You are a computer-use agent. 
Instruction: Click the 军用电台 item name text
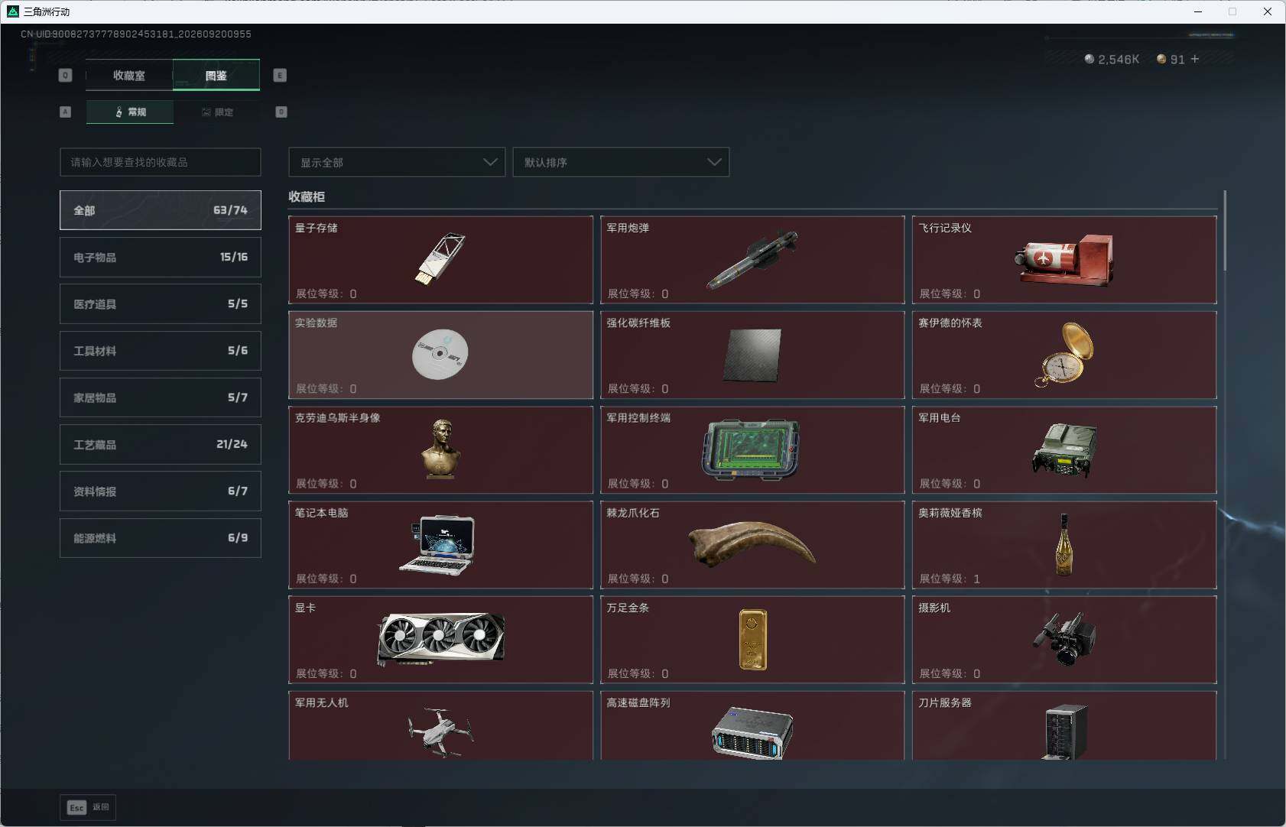point(940,417)
